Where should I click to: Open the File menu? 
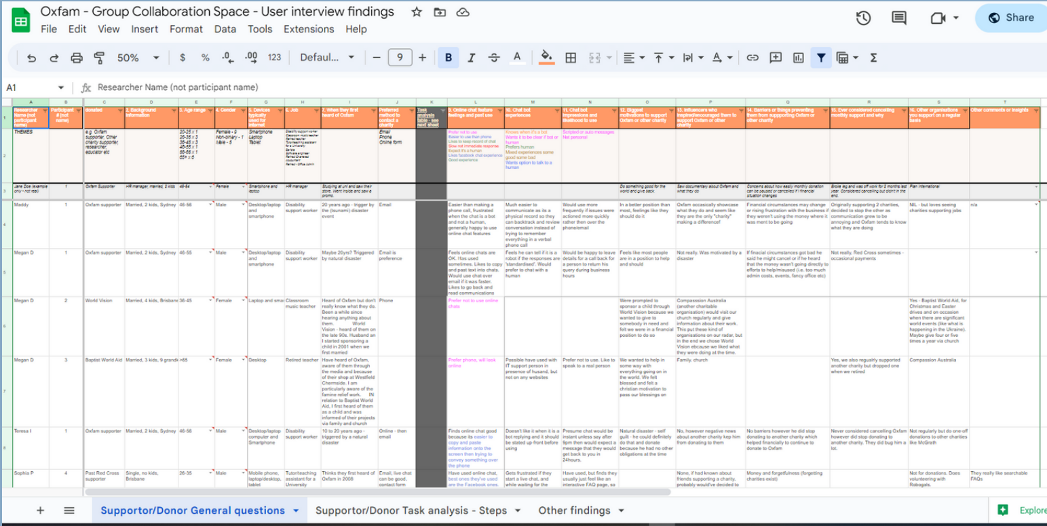(49, 29)
